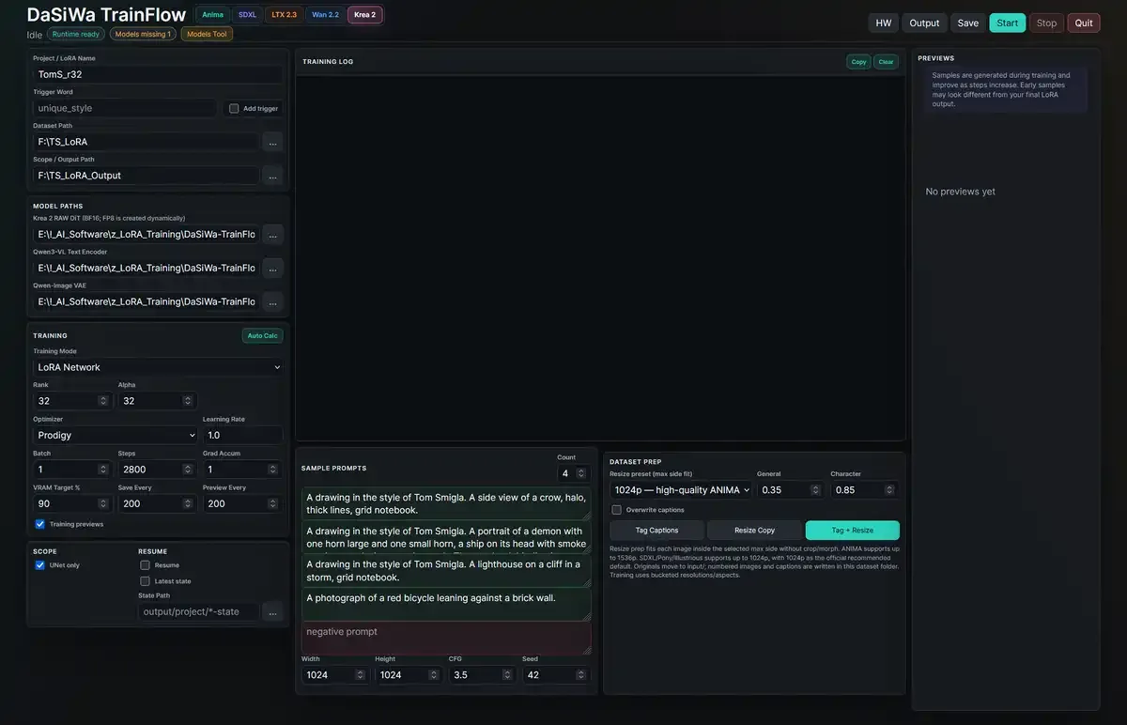Viewport: 1127px width, 725px height.
Task: Check the Overwrite captions box
Action: [616, 510]
